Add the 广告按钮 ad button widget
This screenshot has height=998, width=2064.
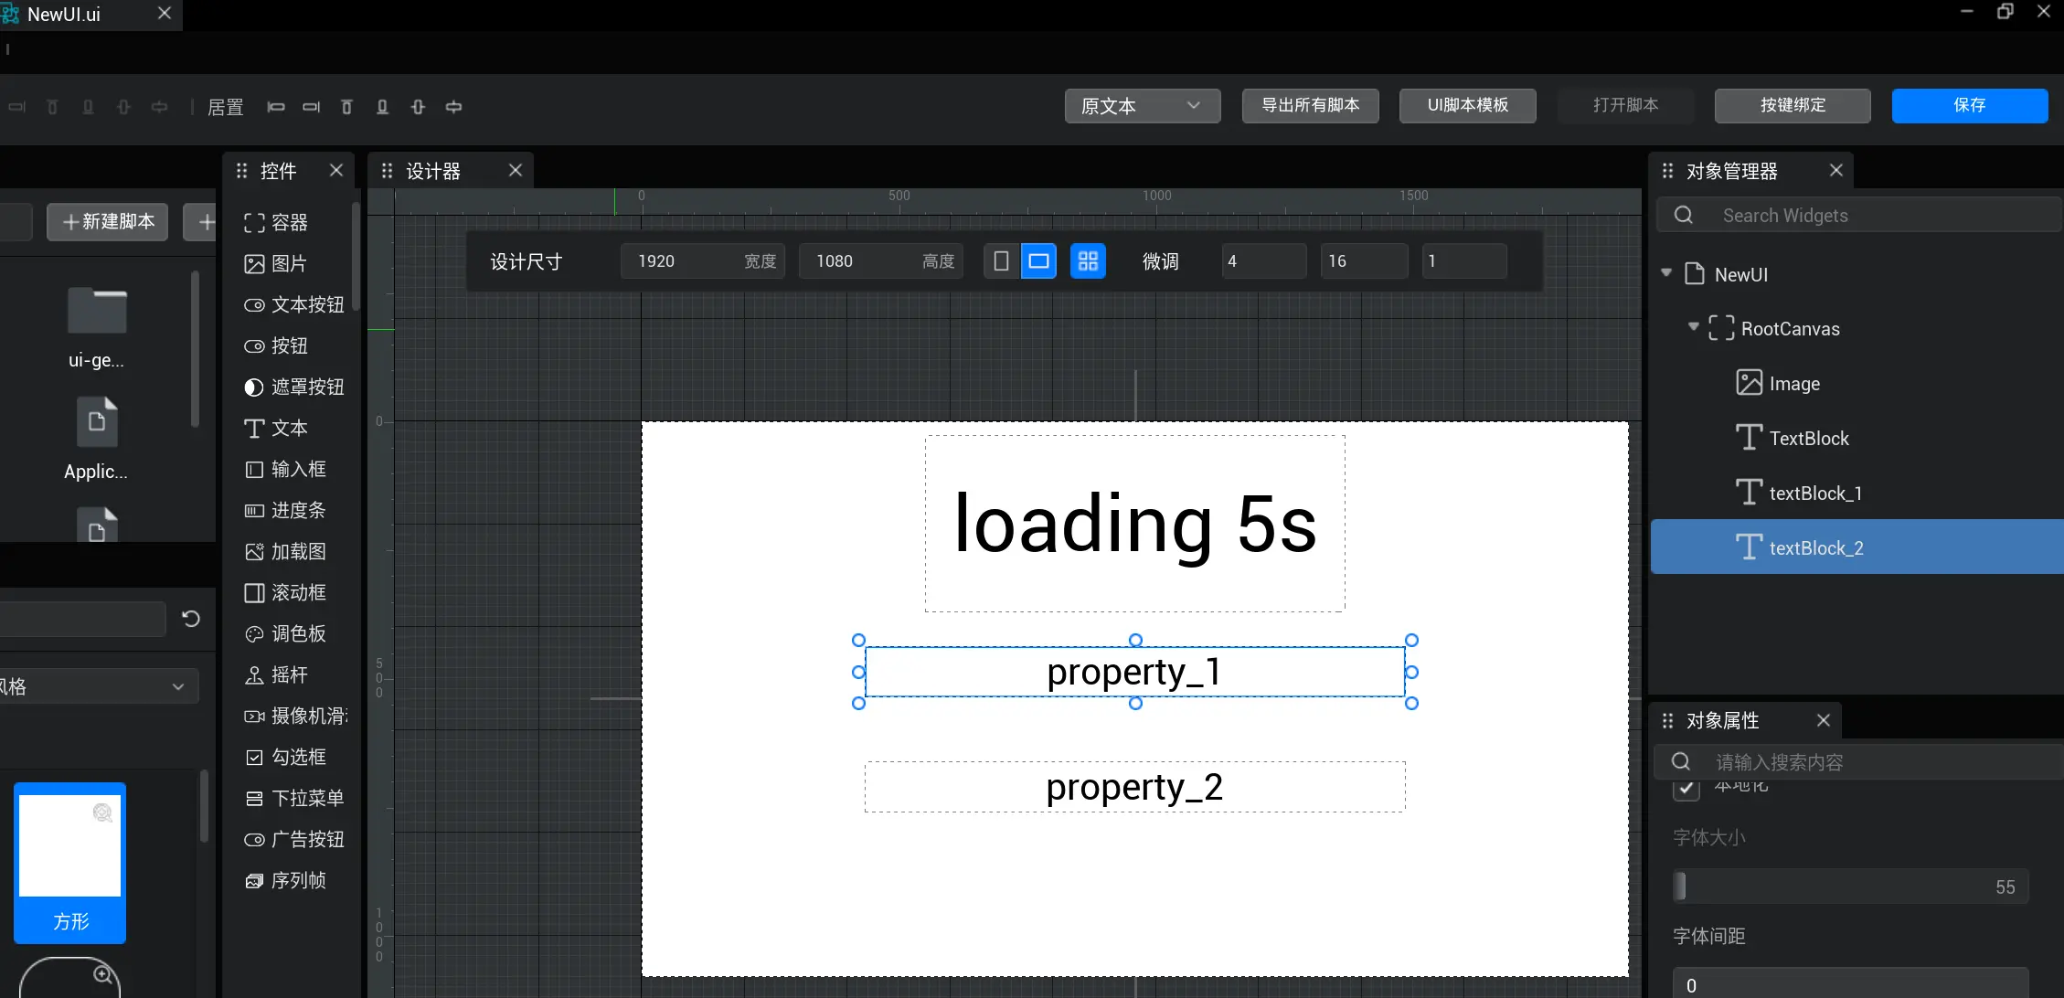293,840
